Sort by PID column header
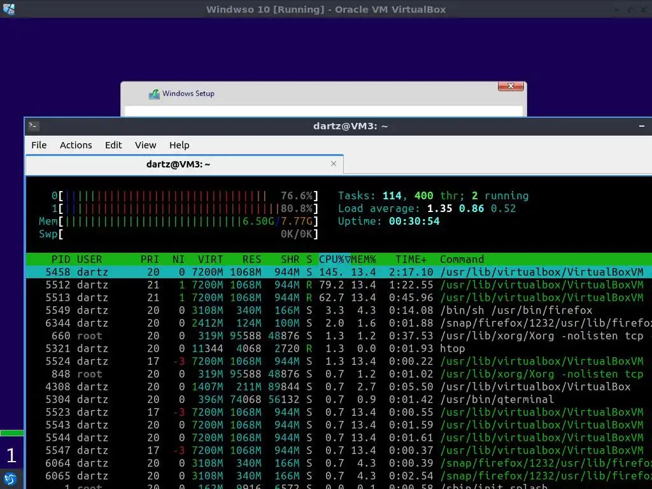This screenshot has height=489, width=652. coord(60,260)
